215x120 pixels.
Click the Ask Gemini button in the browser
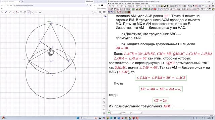point(89,2)
